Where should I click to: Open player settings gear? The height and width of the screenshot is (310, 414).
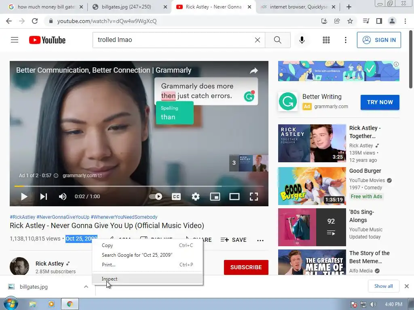(x=196, y=197)
